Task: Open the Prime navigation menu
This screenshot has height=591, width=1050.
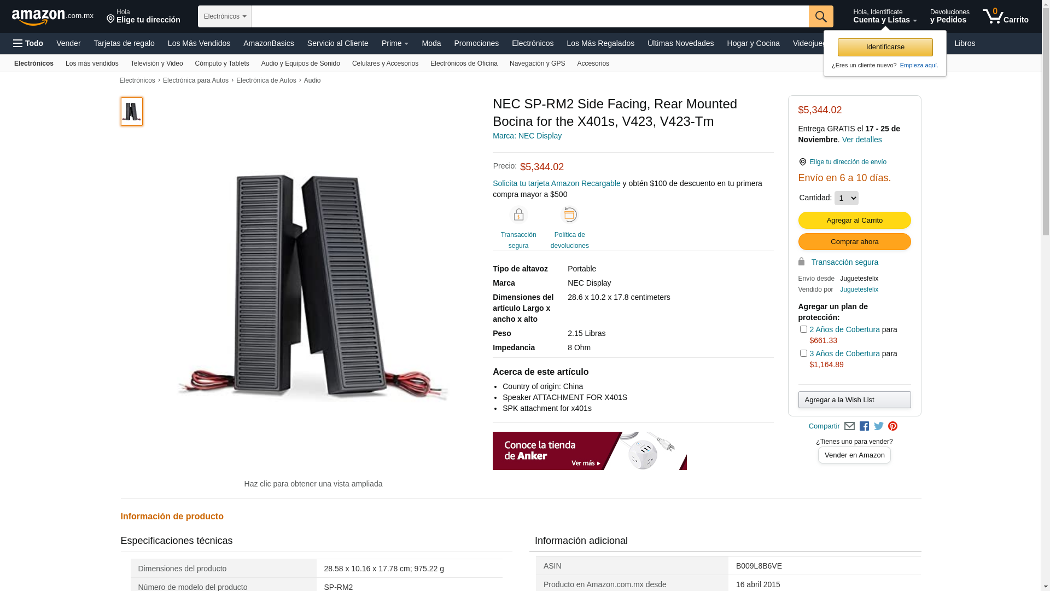Action: (x=395, y=43)
